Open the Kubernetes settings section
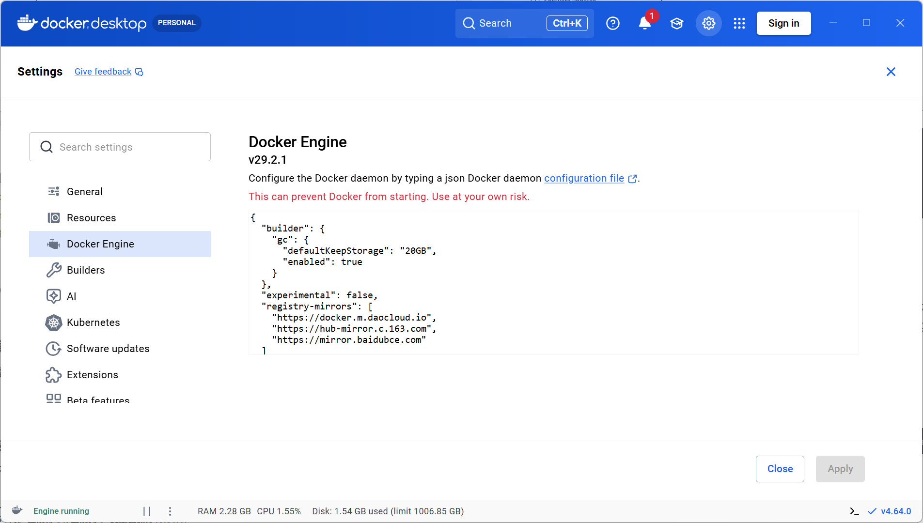923x523 pixels. (120, 323)
